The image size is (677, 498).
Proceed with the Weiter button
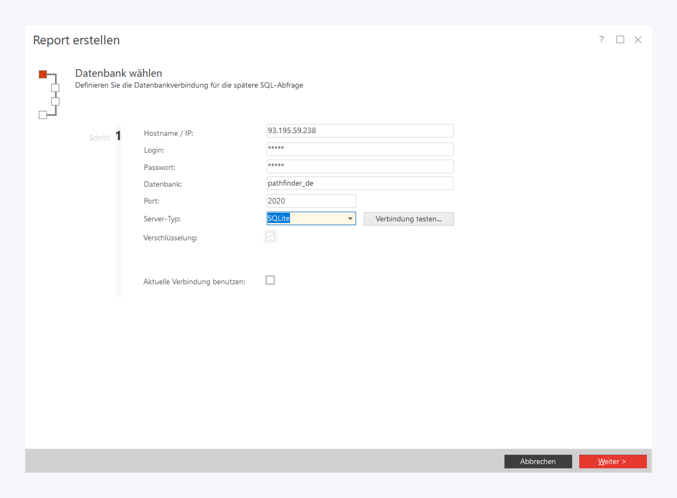(x=612, y=461)
